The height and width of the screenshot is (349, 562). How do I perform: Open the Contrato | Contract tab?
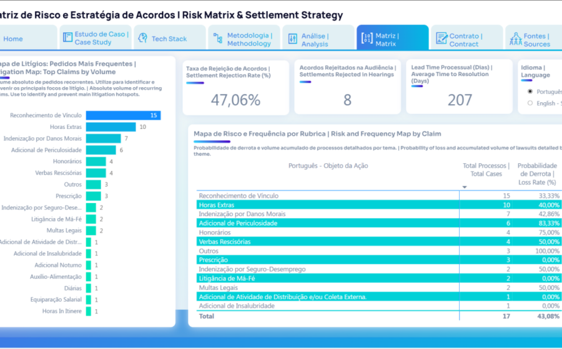(466, 37)
